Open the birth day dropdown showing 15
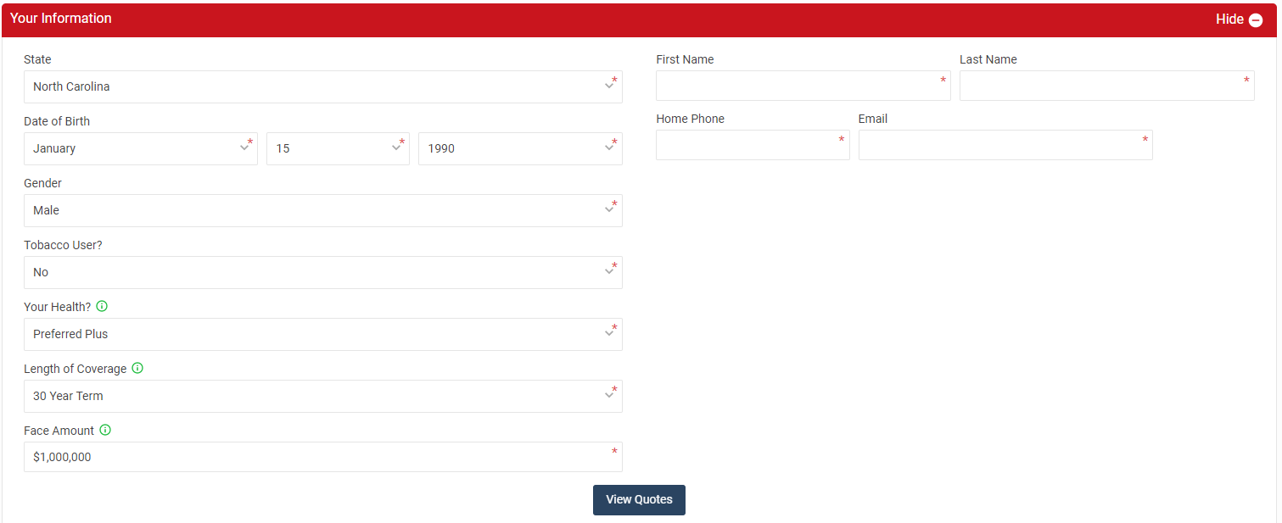Screen dimensions: 1282x523 (337, 148)
